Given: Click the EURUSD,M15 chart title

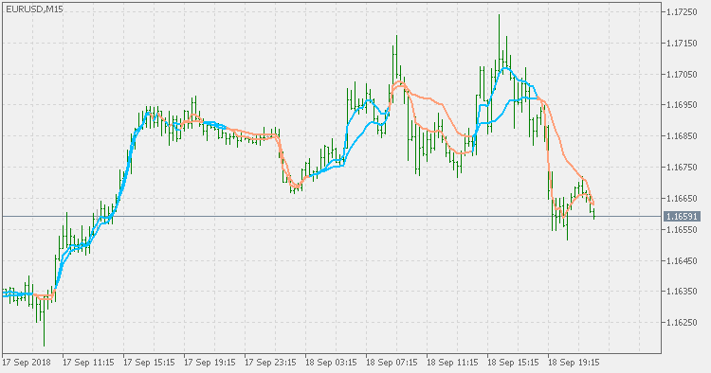Looking at the screenshot, I should click(x=34, y=9).
